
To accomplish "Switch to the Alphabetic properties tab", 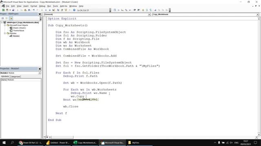I will pos(5,76).
